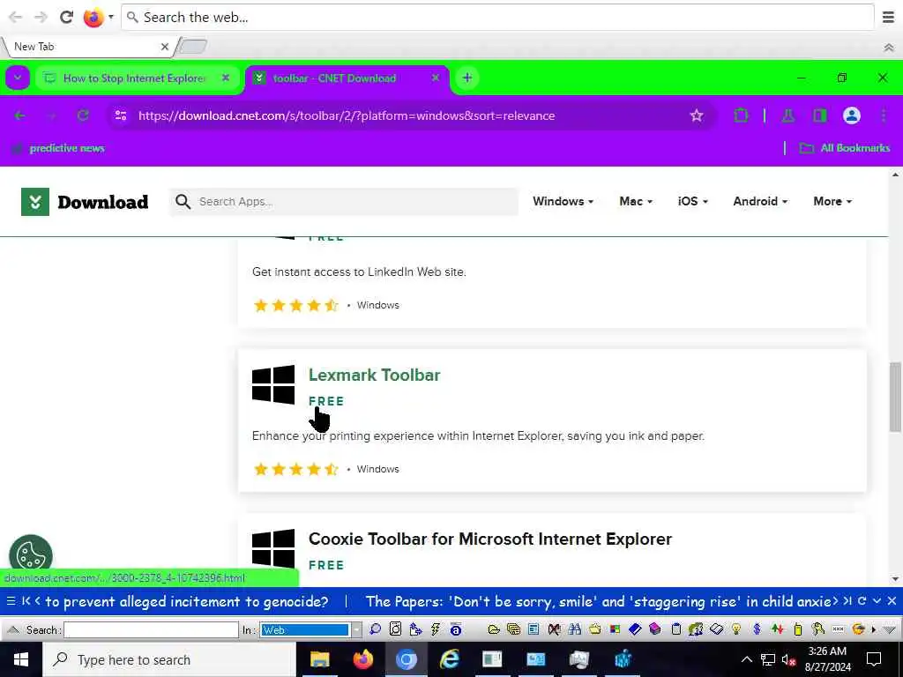Image resolution: width=903 pixels, height=677 pixels.
Task: Click the page vertical scrollbar thumb
Action: (895, 398)
